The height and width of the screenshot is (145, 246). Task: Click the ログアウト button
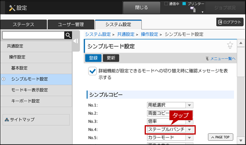tap(230, 22)
